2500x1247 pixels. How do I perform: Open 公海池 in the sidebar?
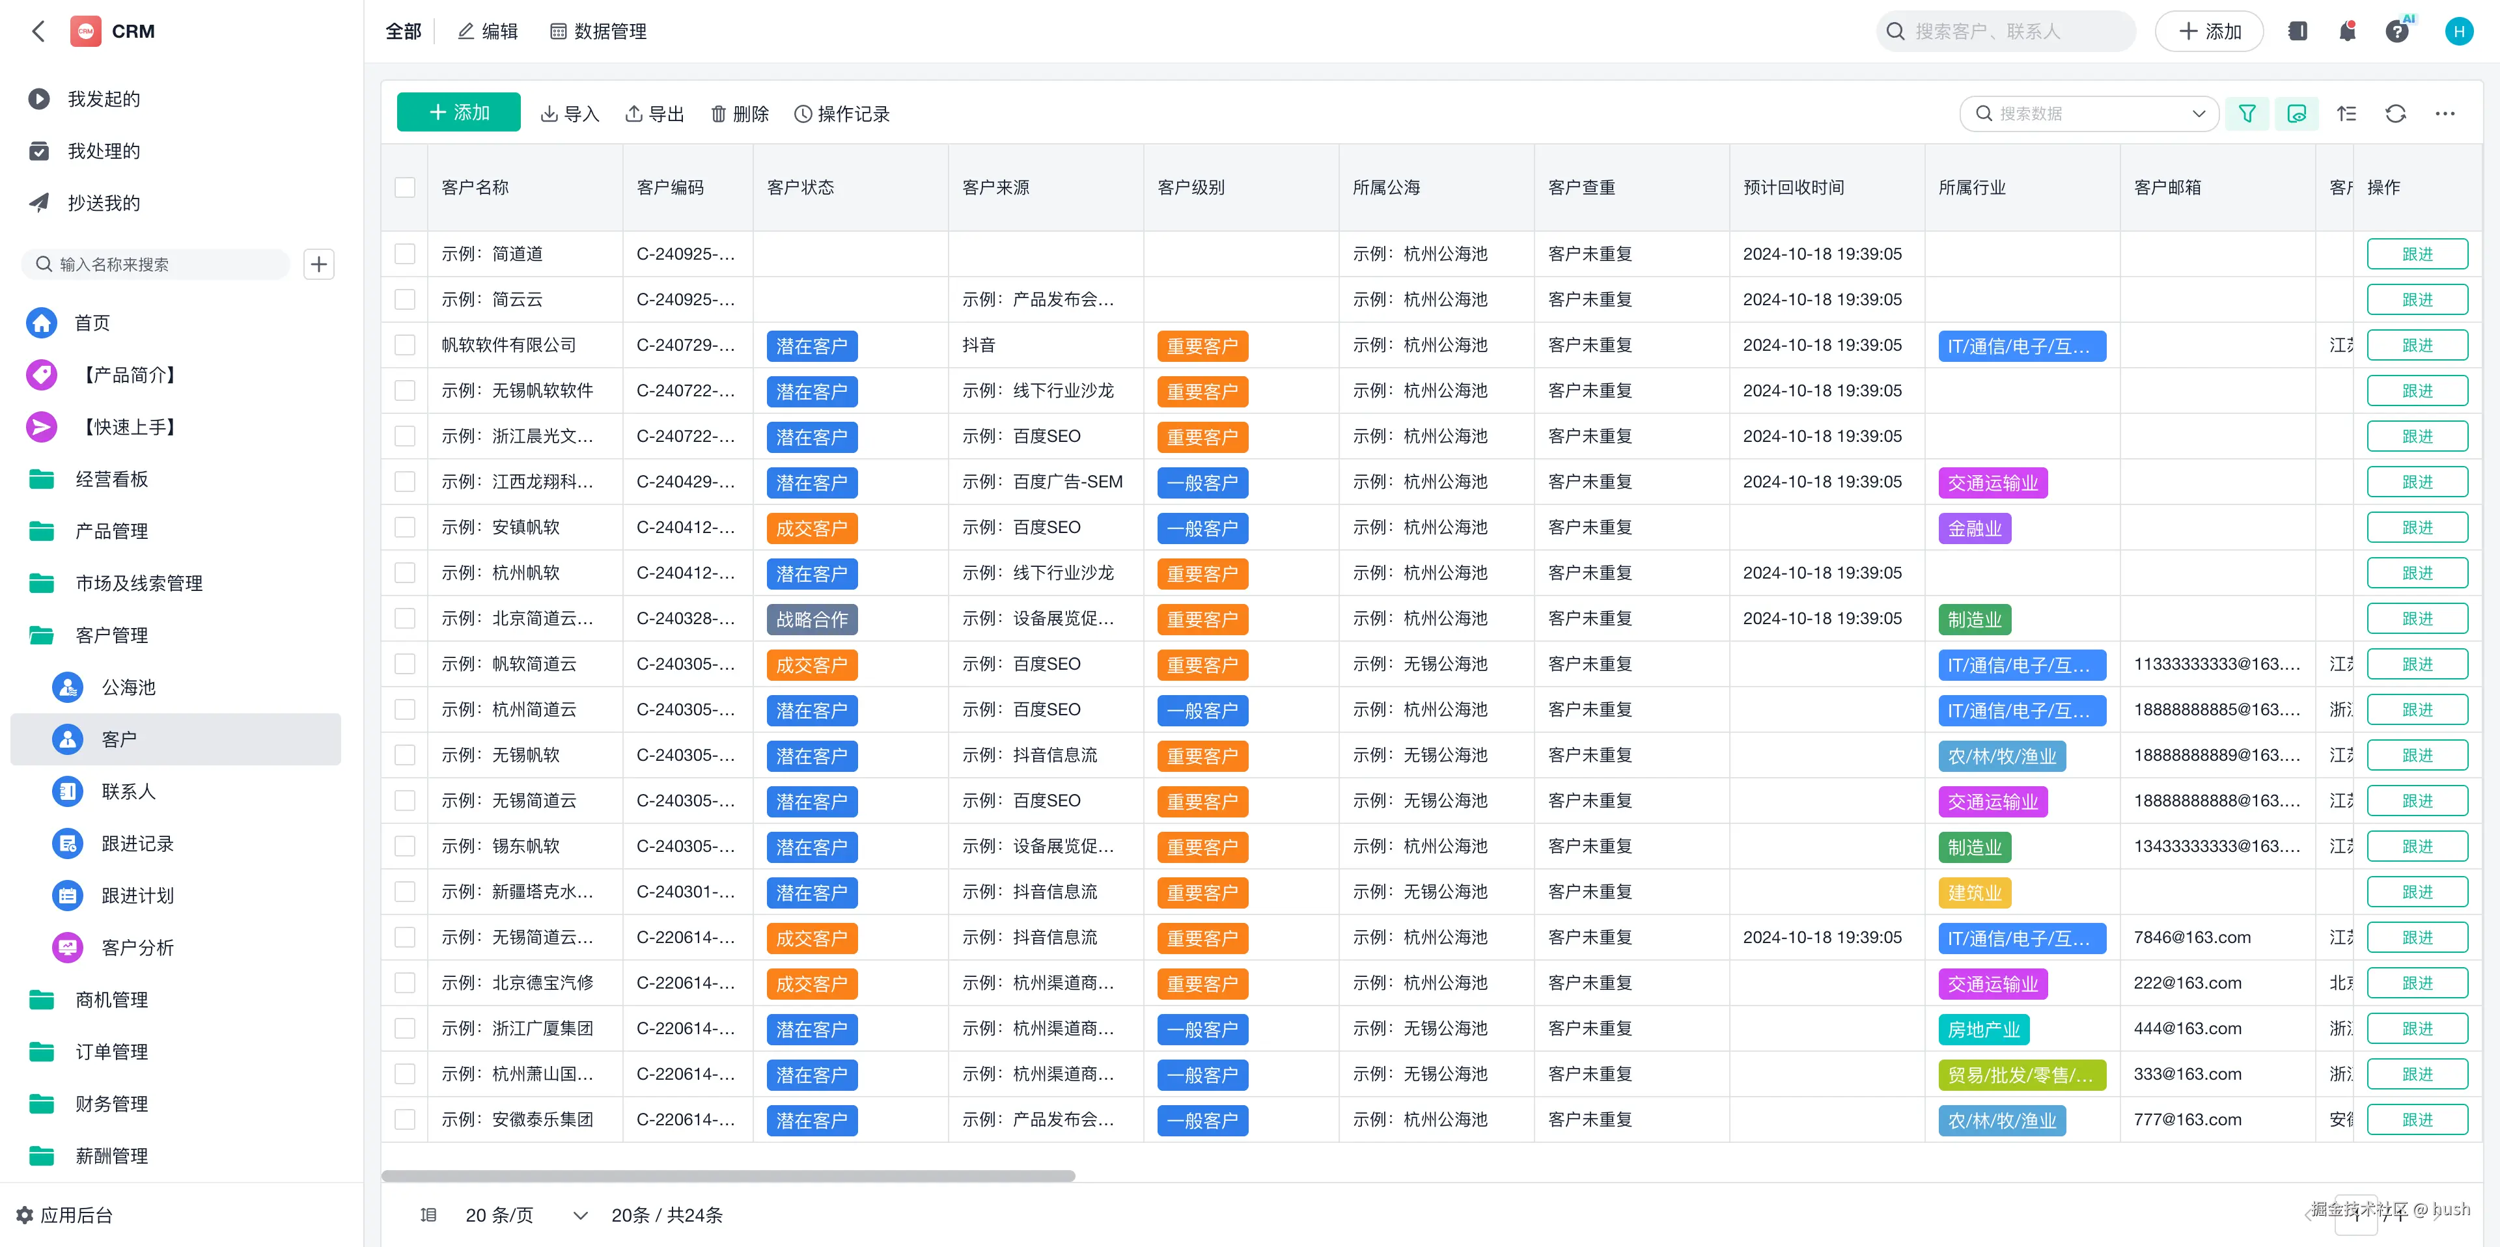[128, 687]
